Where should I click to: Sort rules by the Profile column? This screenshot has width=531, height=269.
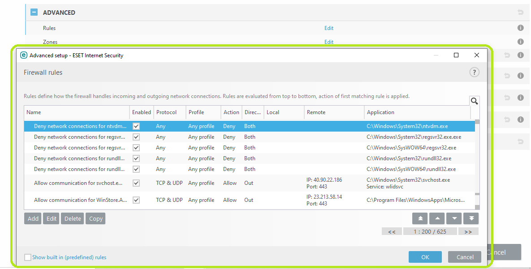coord(203,112)
